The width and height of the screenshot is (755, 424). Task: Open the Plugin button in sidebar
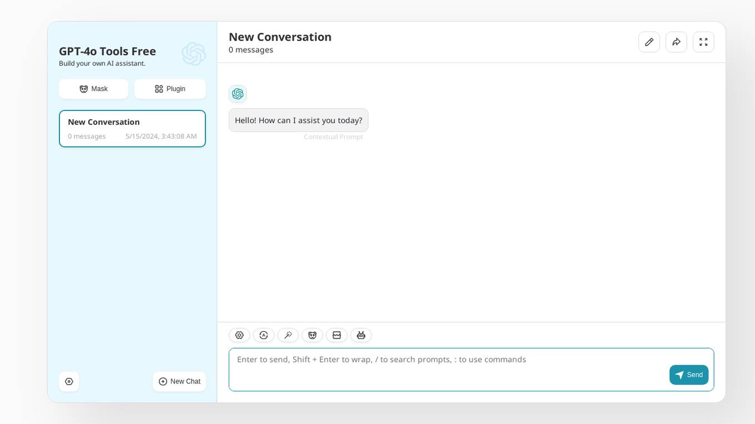170,89
